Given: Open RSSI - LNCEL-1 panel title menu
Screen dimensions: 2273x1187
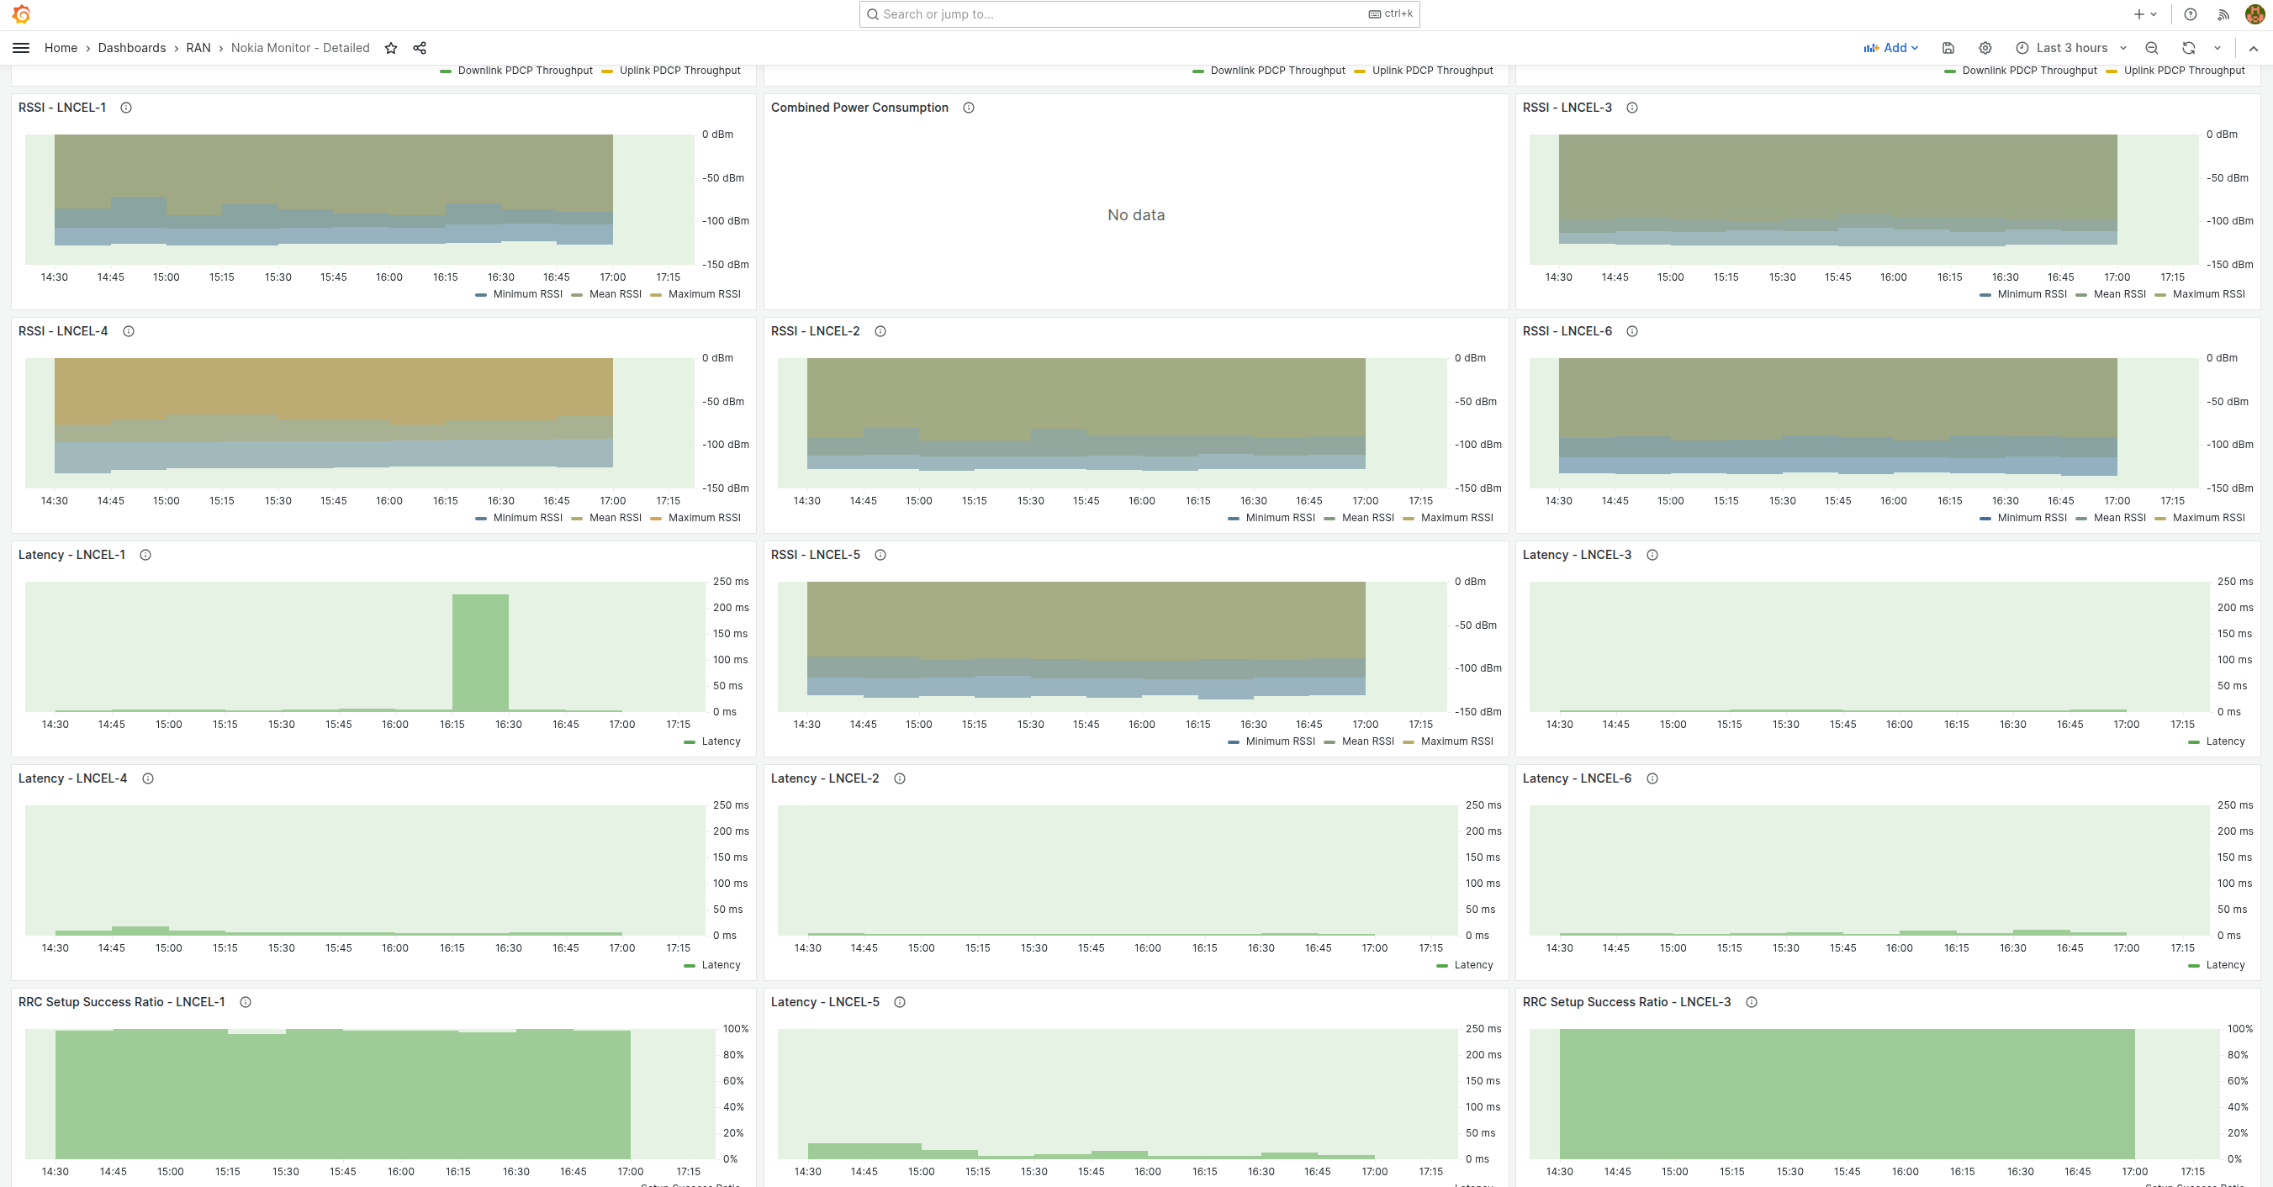Looking at the screenshot, I should pyautogui.click(x=61, y=108).
